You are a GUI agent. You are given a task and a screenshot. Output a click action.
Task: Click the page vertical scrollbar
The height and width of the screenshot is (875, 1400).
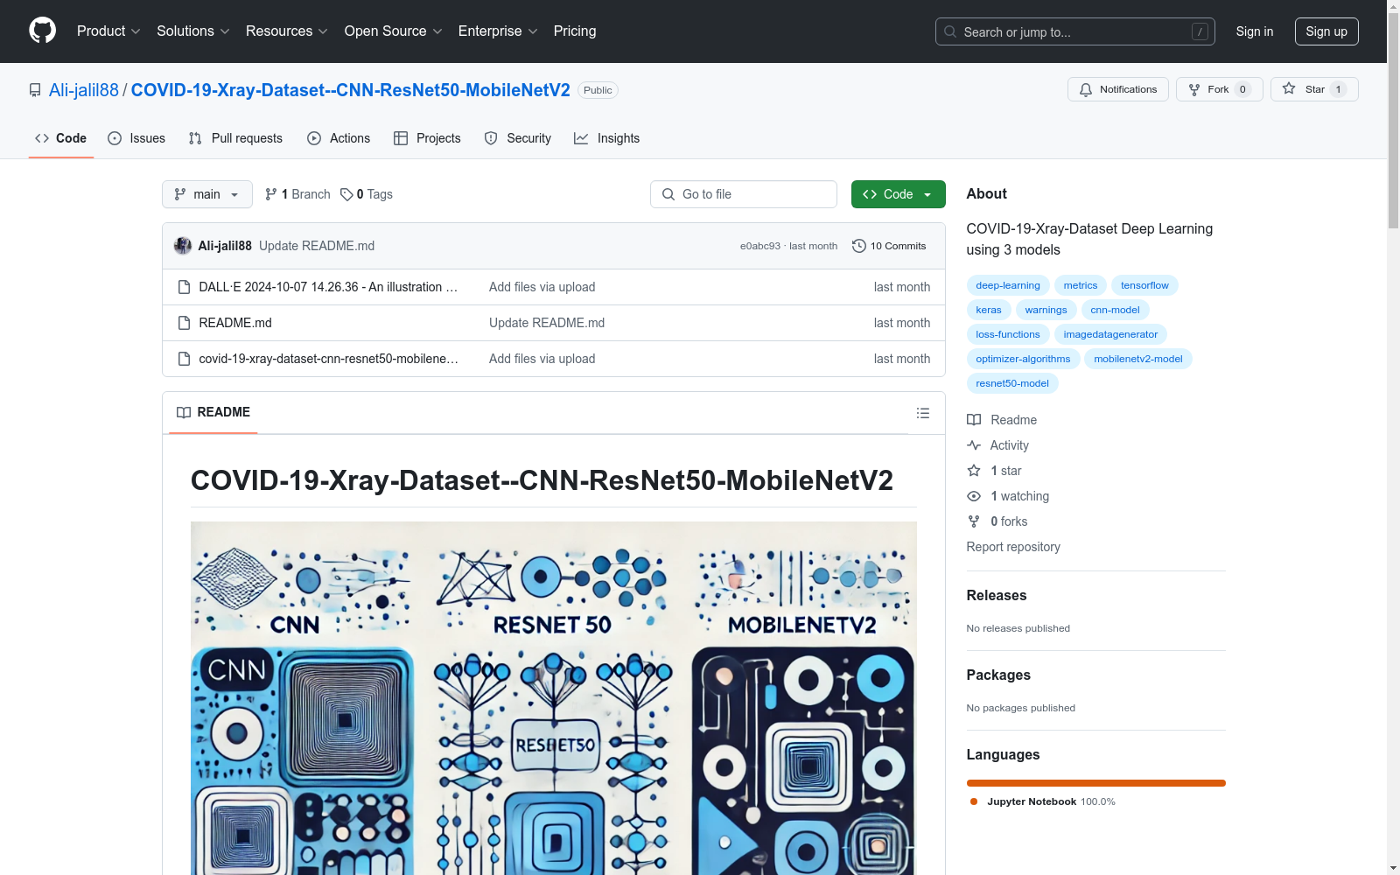pyautogui.click(x=1393, y=437)
